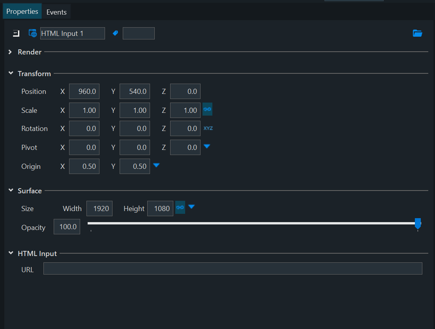Open the Pivot preset dropdown arrow

pyautogui.click(x=207, y=146)
